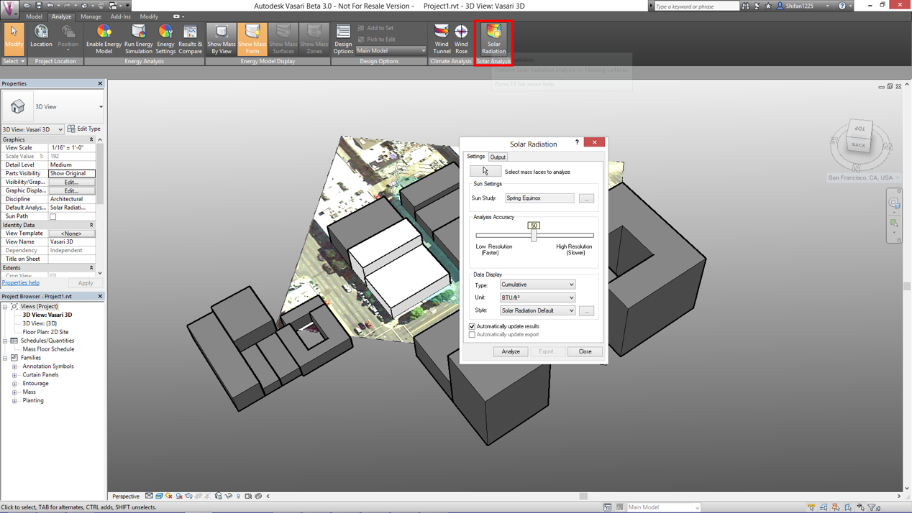Viewport: 912px width, 513px height.
Task: Check Automatically update export
Action: click(473, 335)
